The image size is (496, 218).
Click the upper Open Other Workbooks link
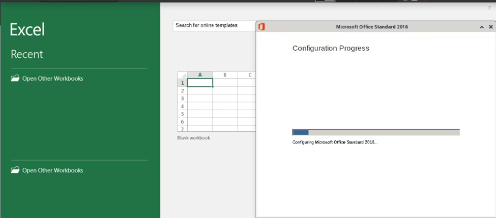click(x=52, y=79)
